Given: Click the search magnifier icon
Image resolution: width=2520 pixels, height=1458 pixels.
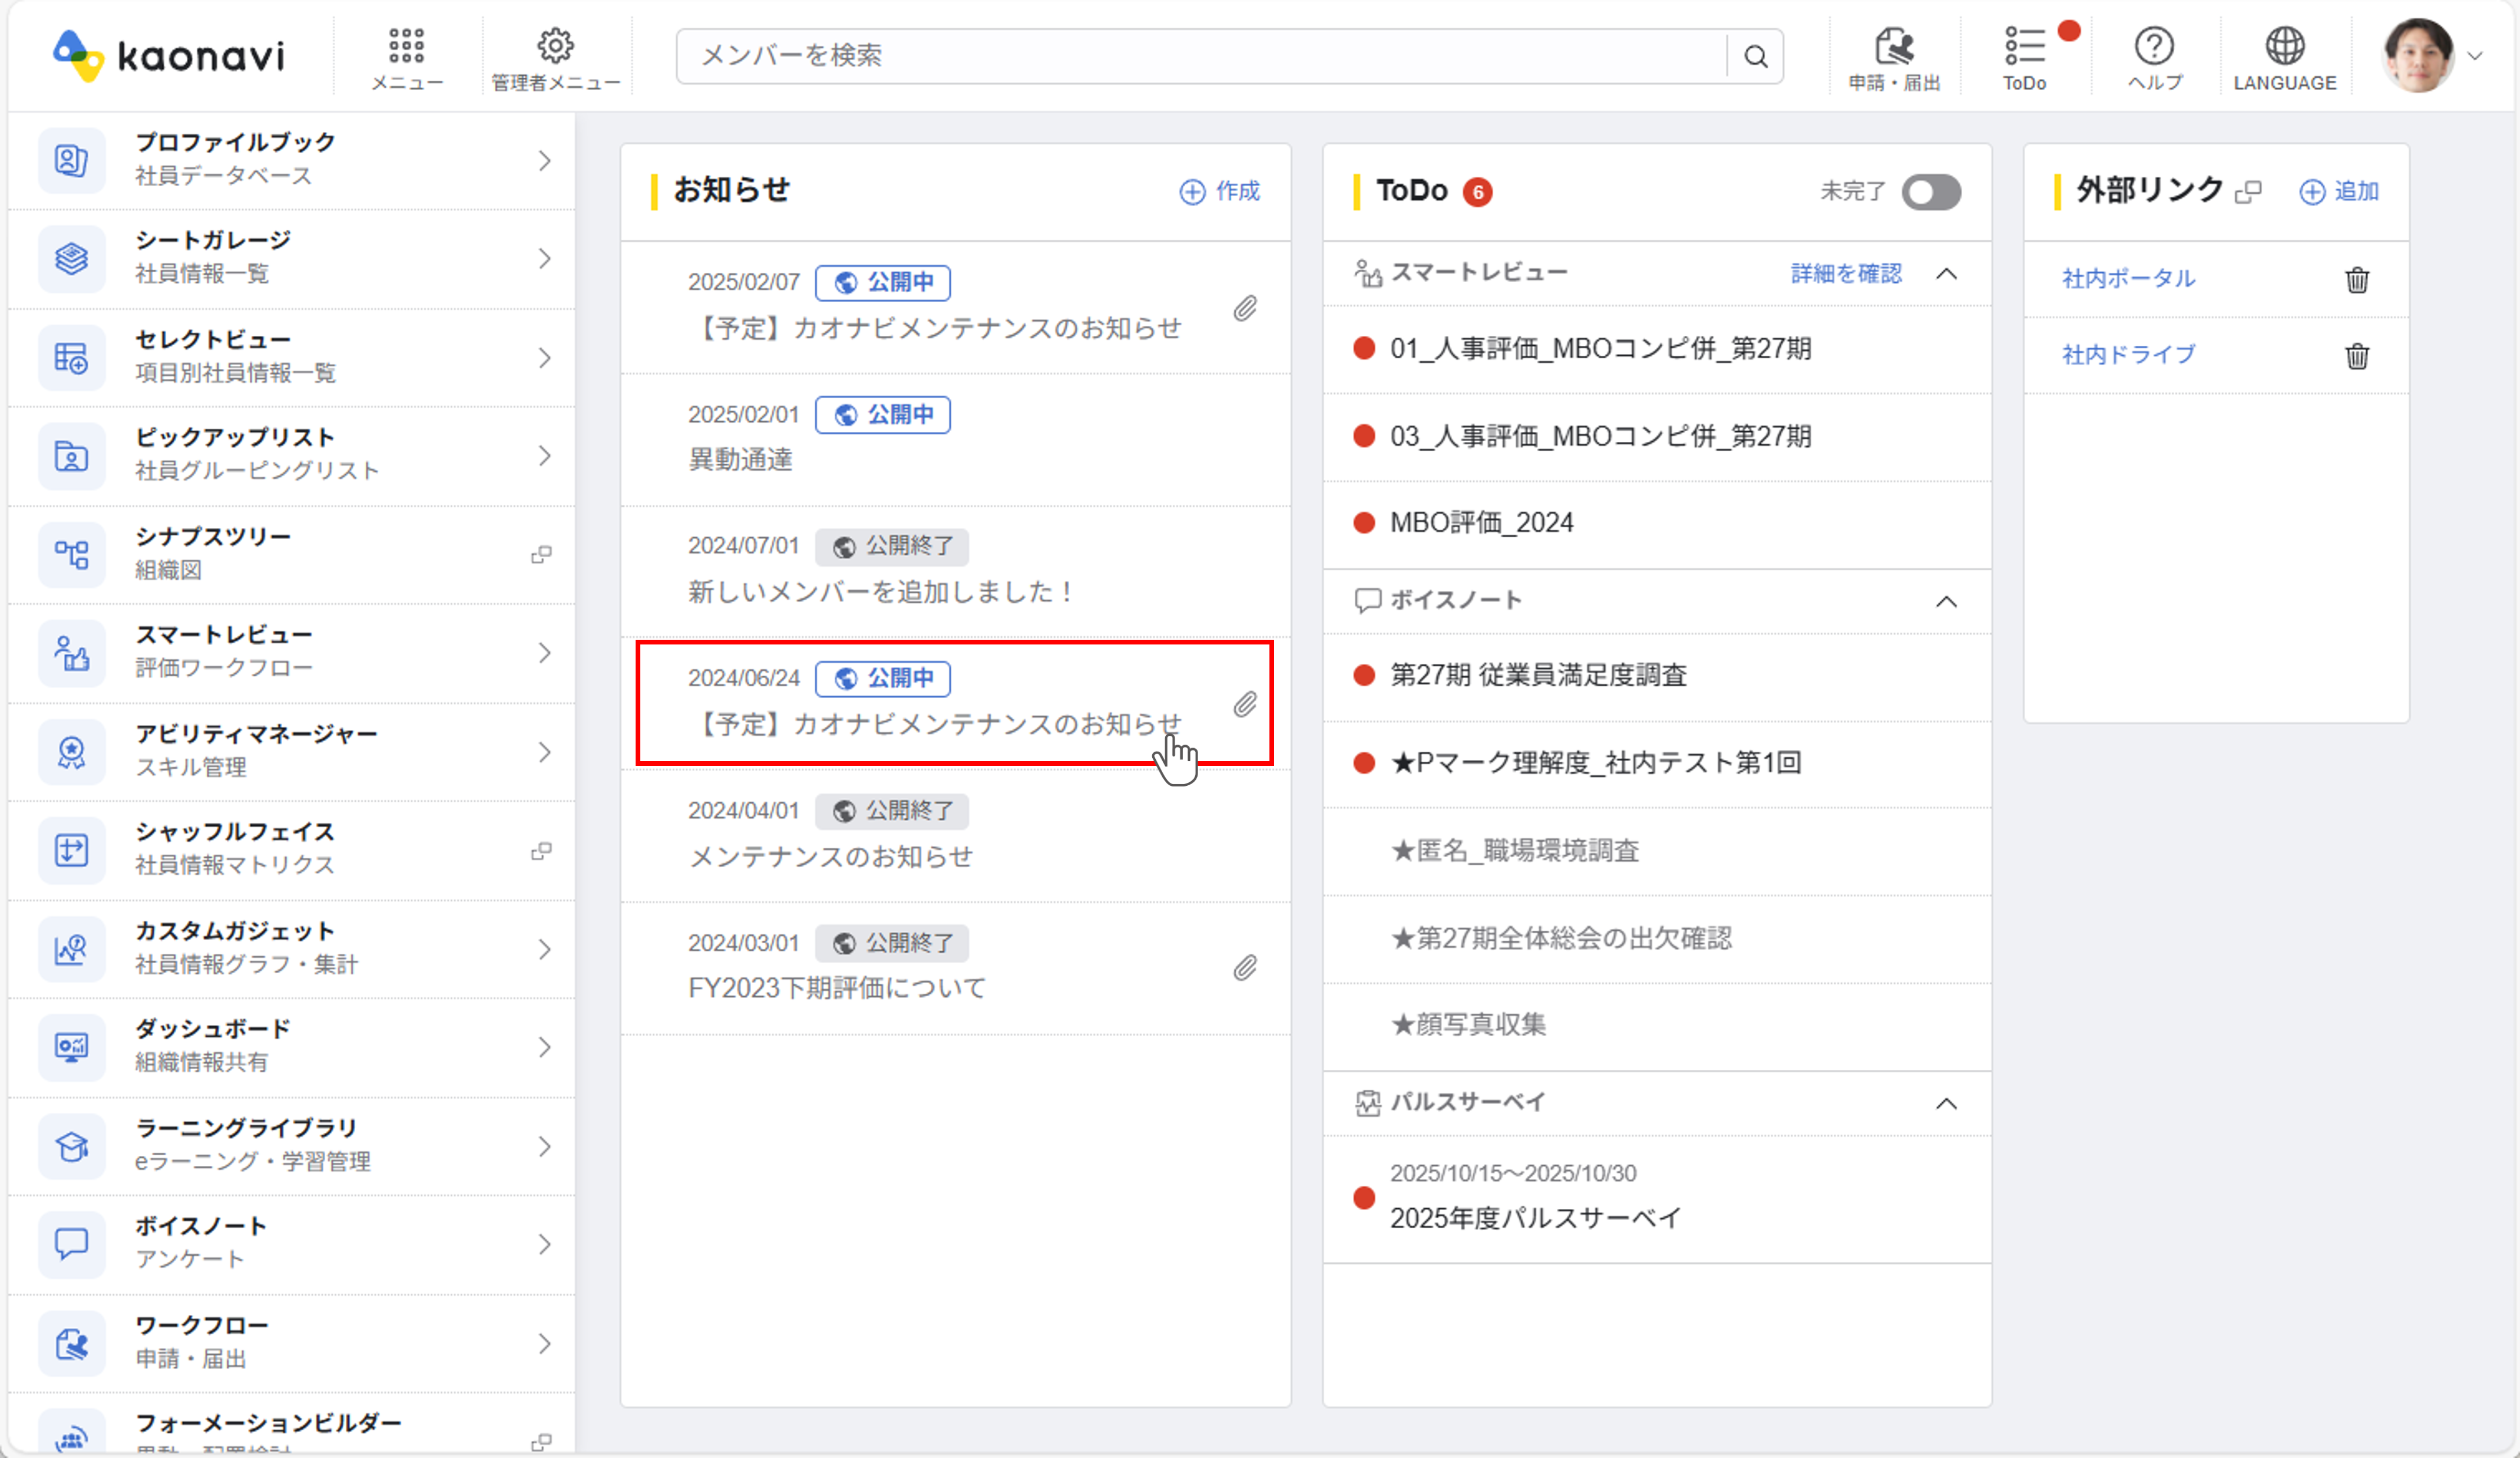Looking at the screenshot, I should [x=1756, y=56].
